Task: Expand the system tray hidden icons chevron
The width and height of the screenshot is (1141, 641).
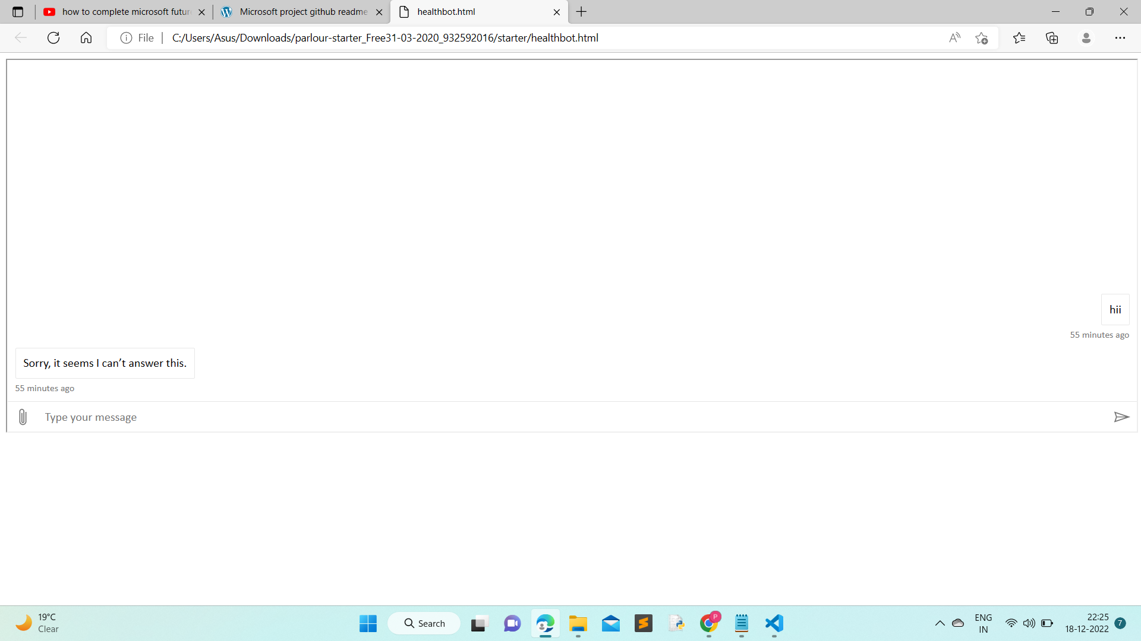Action: [x=940, y=623]
